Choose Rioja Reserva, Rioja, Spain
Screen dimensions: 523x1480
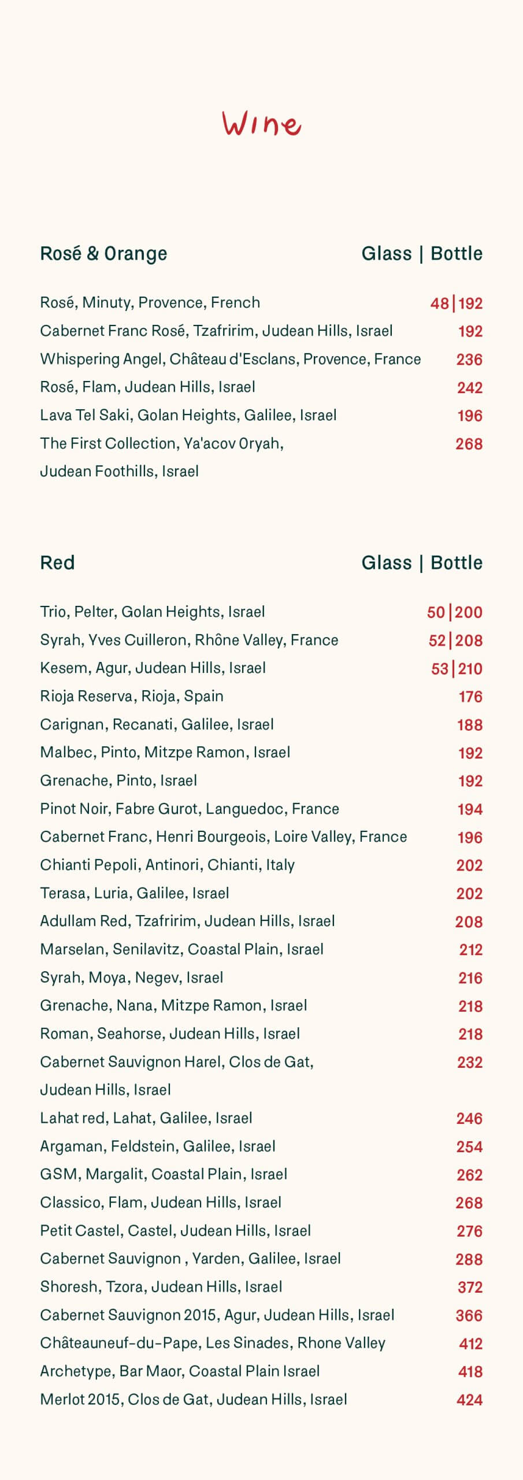132,696
